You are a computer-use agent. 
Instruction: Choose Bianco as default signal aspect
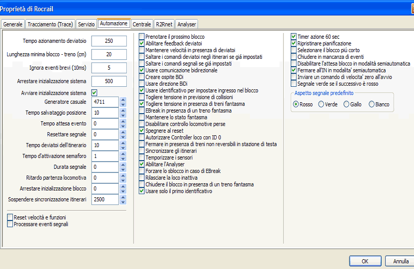(x=372, y=104)
